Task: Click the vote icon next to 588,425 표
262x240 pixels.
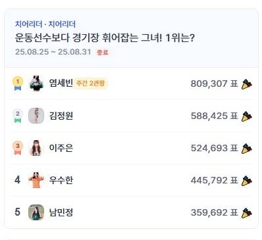Action: [247, 116]
